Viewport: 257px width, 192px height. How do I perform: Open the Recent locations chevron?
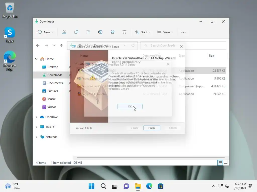[x=54, y=45]
